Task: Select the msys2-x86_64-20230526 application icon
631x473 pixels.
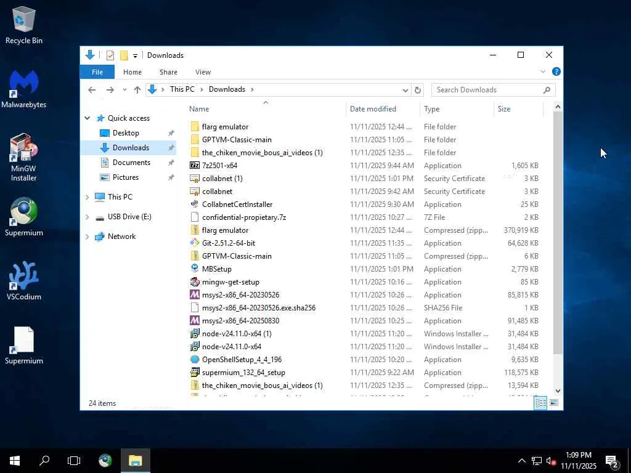Action: (194, 295)
